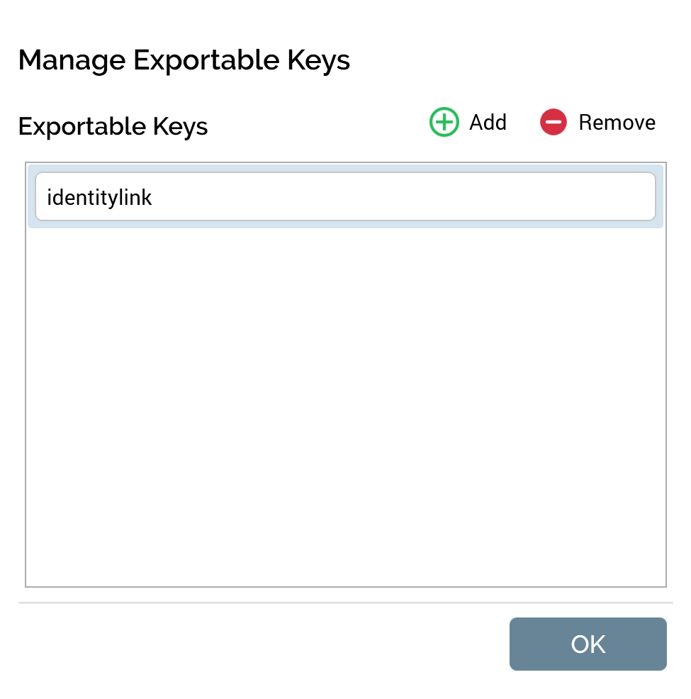The width and height of the screenshot is (691, 699).
Task: Click the Manage Exportable Keys title
Action: click(184, 61)
